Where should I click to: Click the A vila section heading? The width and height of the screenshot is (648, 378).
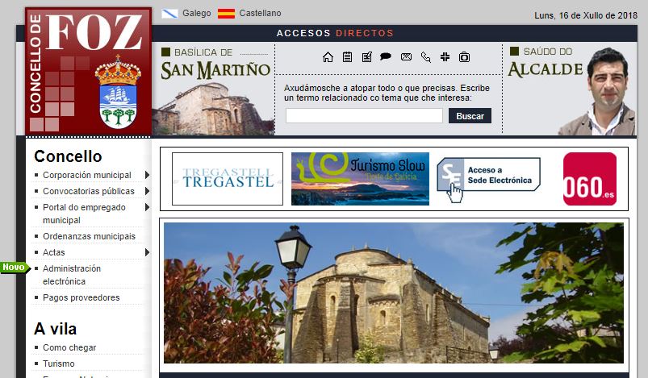pyautogui.click(x=56, y=329)
